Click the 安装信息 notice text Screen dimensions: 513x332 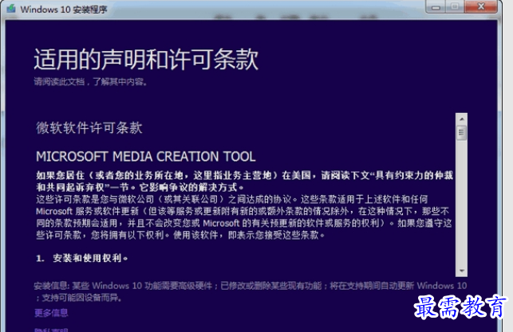251,291
